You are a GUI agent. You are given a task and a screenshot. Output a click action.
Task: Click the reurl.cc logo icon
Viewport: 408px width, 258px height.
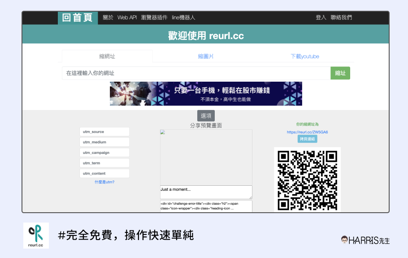point(36,236)
